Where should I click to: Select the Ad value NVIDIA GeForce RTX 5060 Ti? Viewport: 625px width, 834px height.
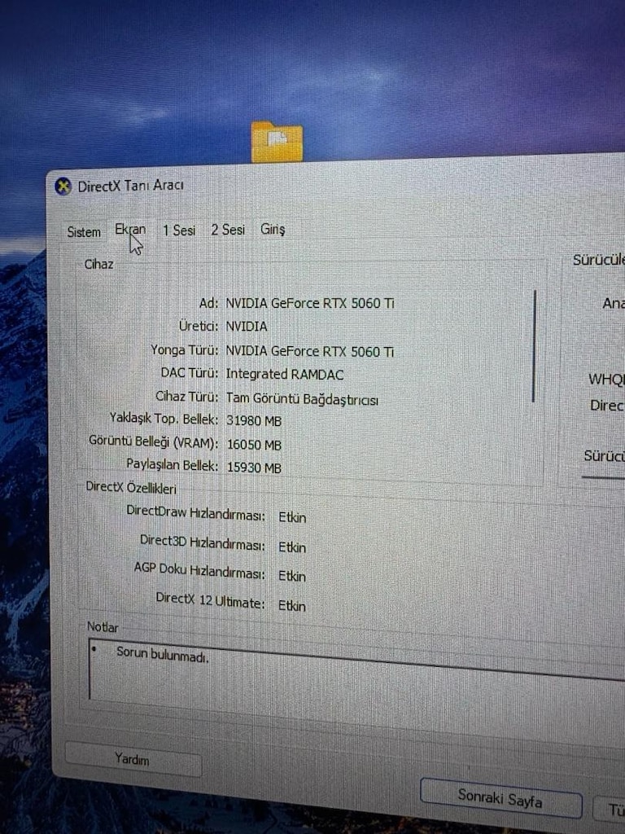(x=310, y=303)
